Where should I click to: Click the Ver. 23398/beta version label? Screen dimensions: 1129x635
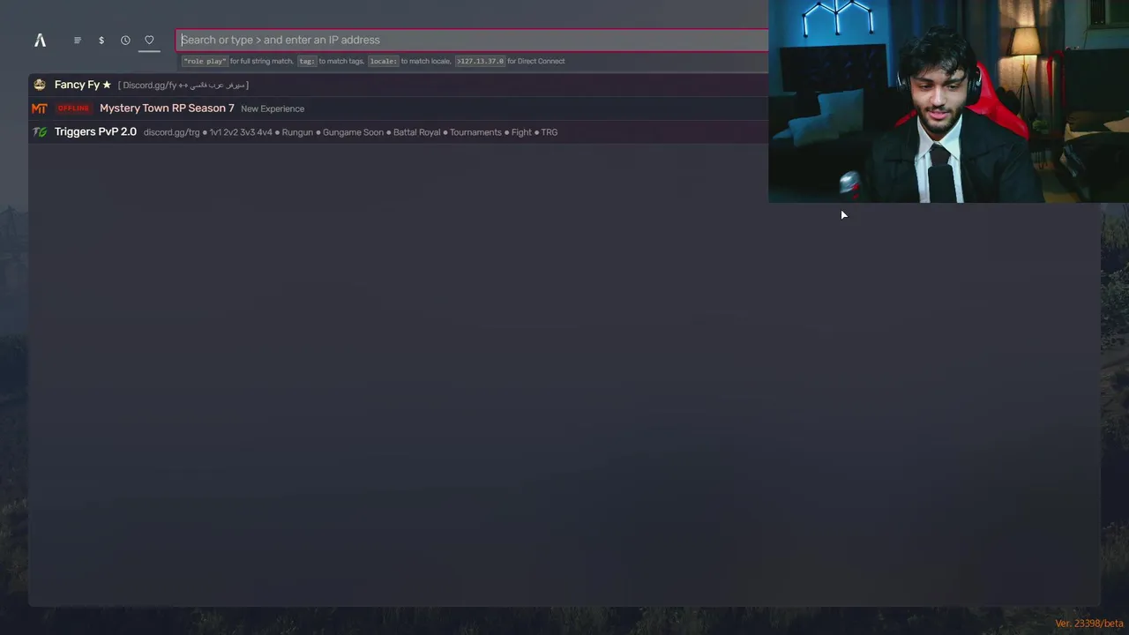pyautogui.click(x=1089, y=624)
